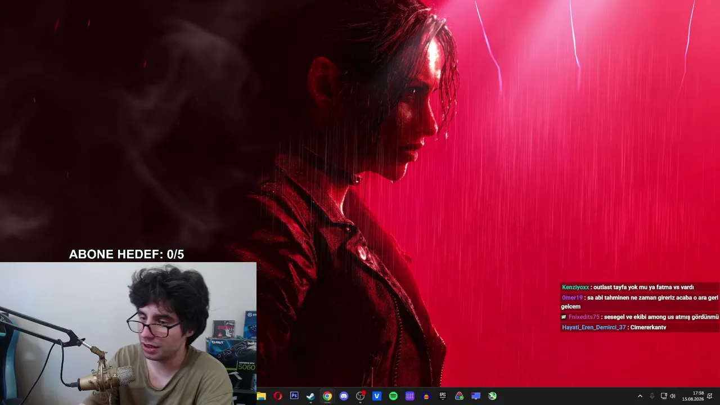
Task: Open OBS Studio from the taskbar
Action: point(361,396)
